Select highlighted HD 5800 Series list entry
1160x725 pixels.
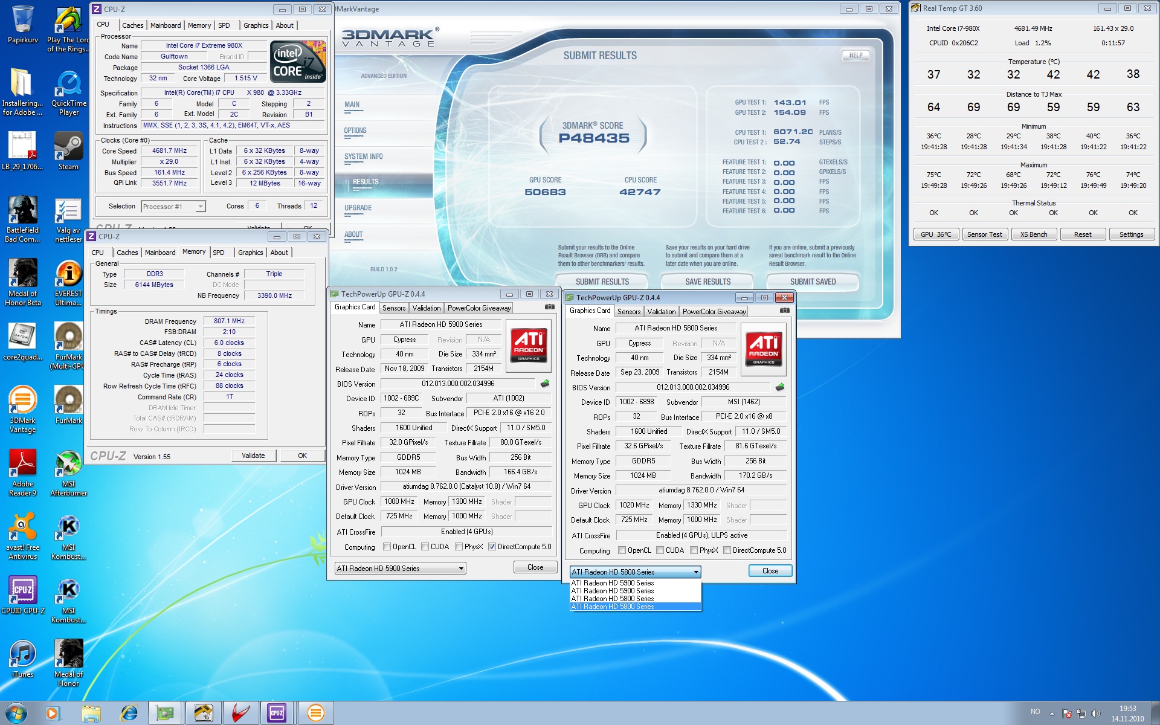(636, 607)
